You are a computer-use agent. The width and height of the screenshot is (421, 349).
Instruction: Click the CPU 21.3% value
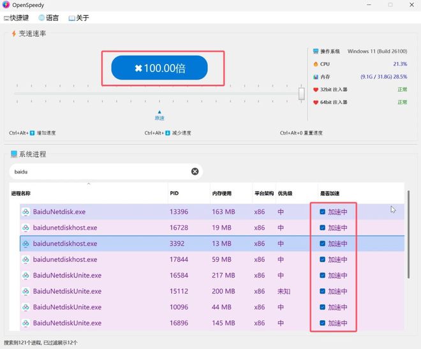[400, 64]
